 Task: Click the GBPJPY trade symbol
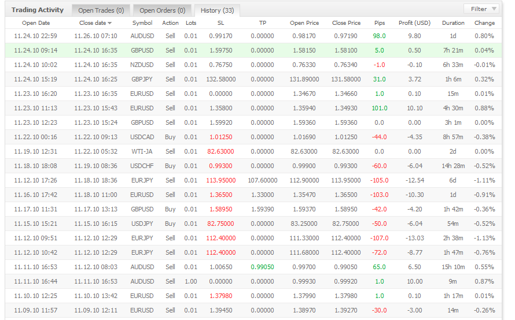pyautogui.click(x=142, y=79)
